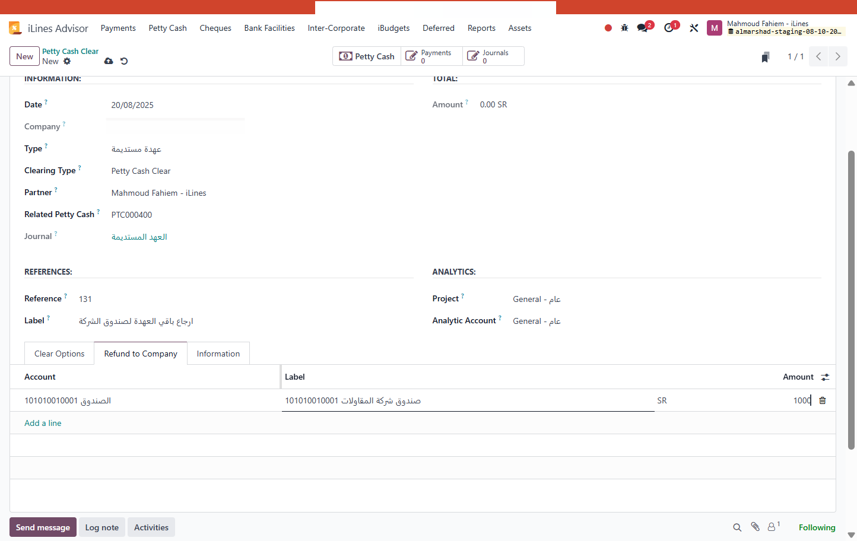Open the activities clock icon
Screen dimensions: 857x541
(669, 28)
